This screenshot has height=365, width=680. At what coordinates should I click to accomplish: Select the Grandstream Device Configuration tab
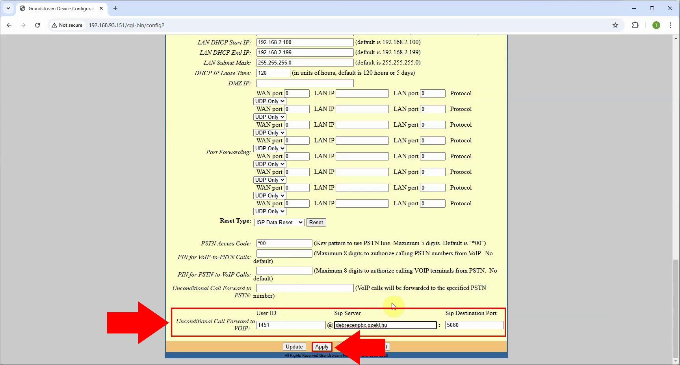coord(61,8)
